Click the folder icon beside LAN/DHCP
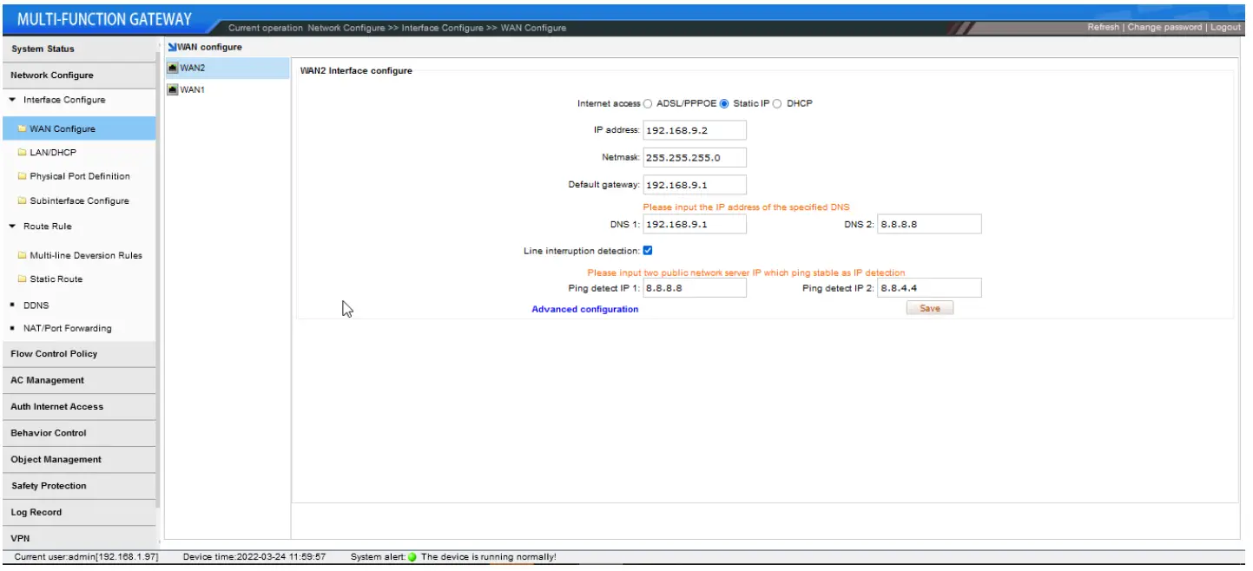 tap(23, 153)
